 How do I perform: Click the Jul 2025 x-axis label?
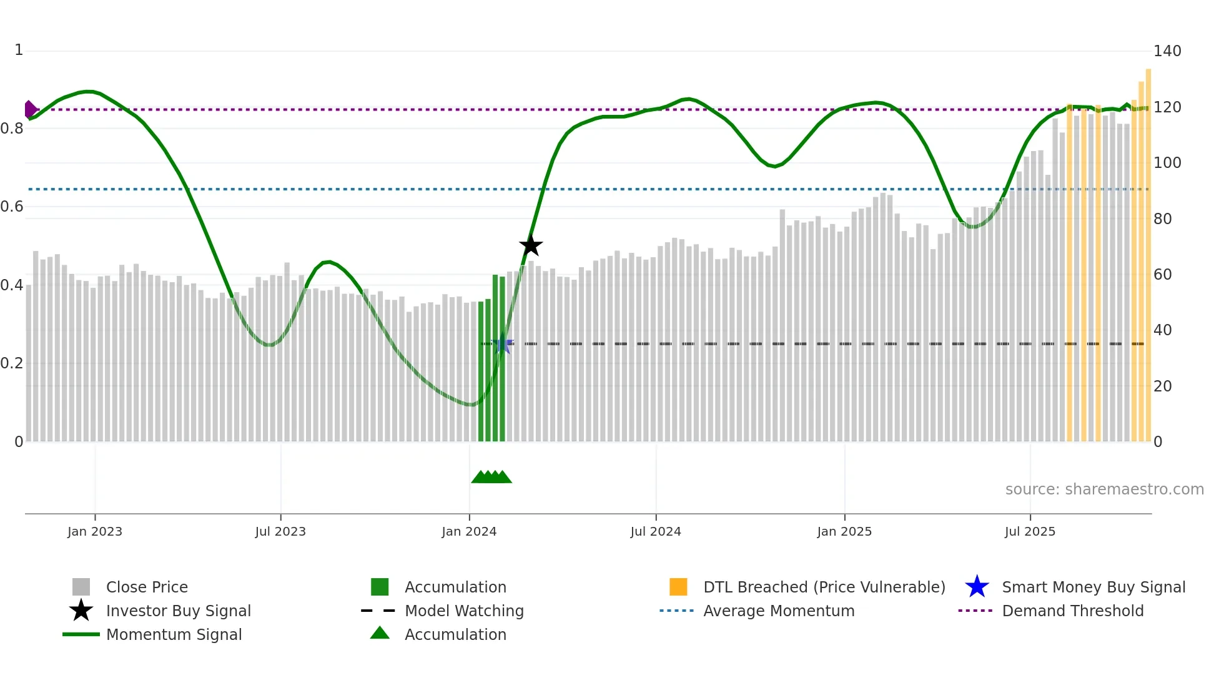tap(1030, 531)
